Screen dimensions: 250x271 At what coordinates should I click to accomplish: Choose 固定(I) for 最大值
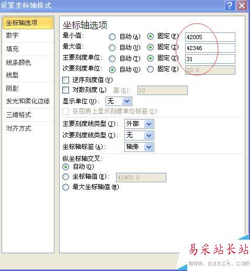click(x=150, y=48)
